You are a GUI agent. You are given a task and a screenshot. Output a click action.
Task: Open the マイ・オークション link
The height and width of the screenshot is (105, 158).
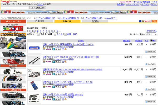(x=132, y=4)
